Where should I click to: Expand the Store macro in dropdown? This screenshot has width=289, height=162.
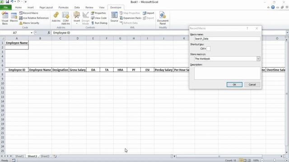tap(258, 59)
